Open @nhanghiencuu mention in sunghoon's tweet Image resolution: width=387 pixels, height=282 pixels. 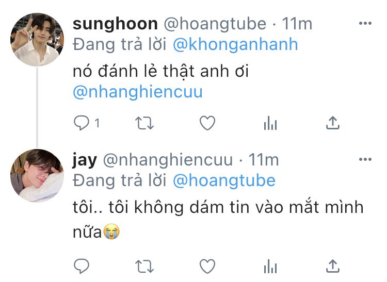(x=138, y=92)
